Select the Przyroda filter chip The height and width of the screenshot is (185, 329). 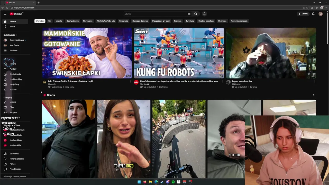(178, 21)
